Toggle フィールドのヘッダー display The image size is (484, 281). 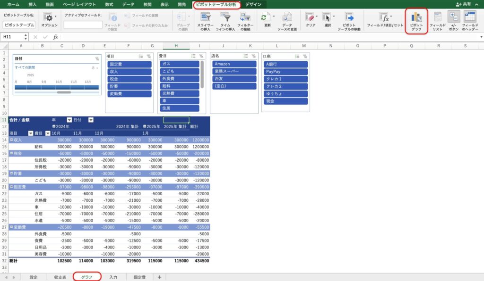point(470,21)
